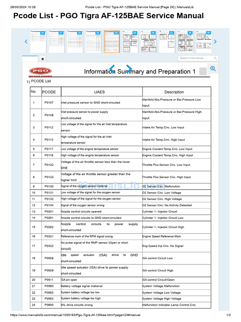Click 'Nozzle control circuits opened' text
The width and height of the screenshot is (241, 322).
[81, 212]
